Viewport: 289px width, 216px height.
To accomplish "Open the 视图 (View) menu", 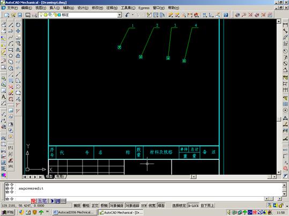I will tap(41, 8).
